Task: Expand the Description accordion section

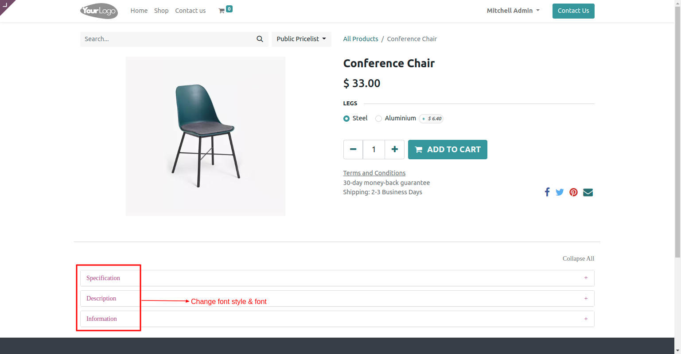Action: coord(337,298)
